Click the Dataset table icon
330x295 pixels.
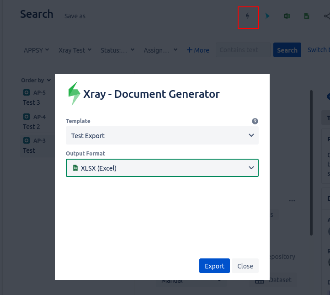[260, 281]
